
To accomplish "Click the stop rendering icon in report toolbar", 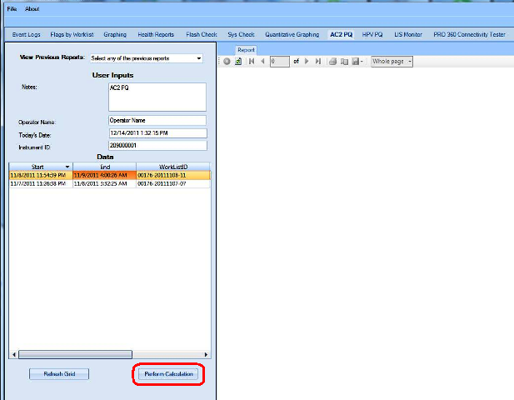I will (227, 62).
